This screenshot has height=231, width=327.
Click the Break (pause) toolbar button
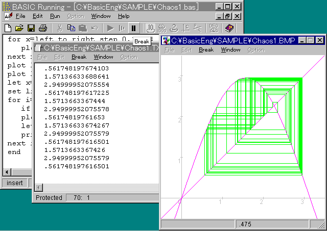[x=134, y=28]
